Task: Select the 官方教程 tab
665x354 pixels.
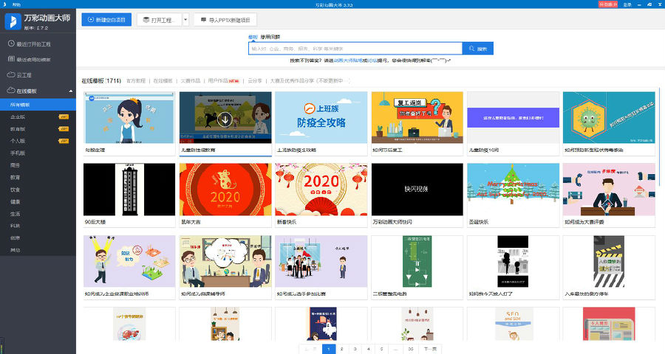Action: [x=136, y=80]
